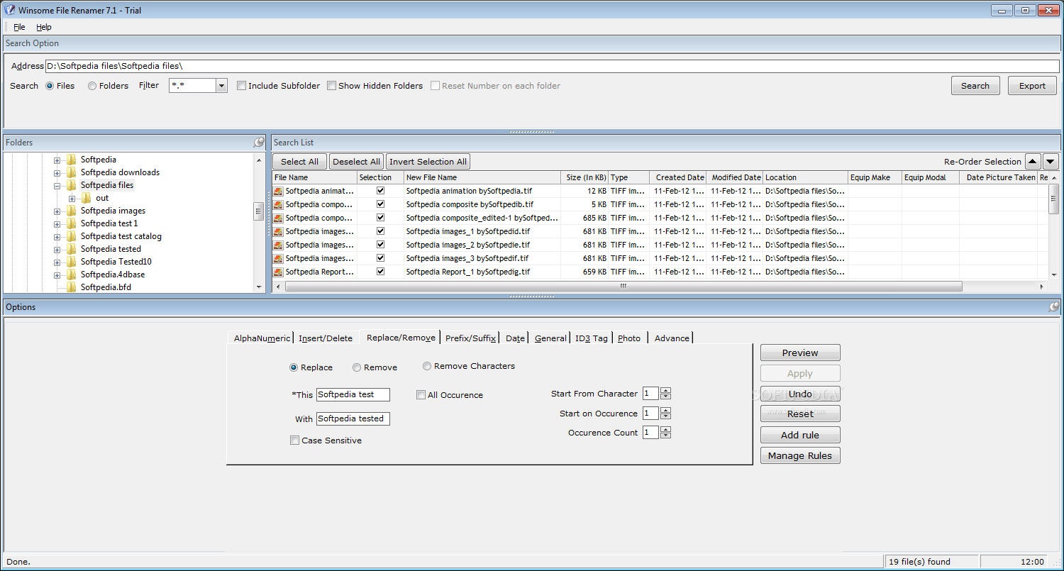Click the '*This' text field
Image resolution: width=1064 pixels, height=571 pixels.
(x=353, y=395)
